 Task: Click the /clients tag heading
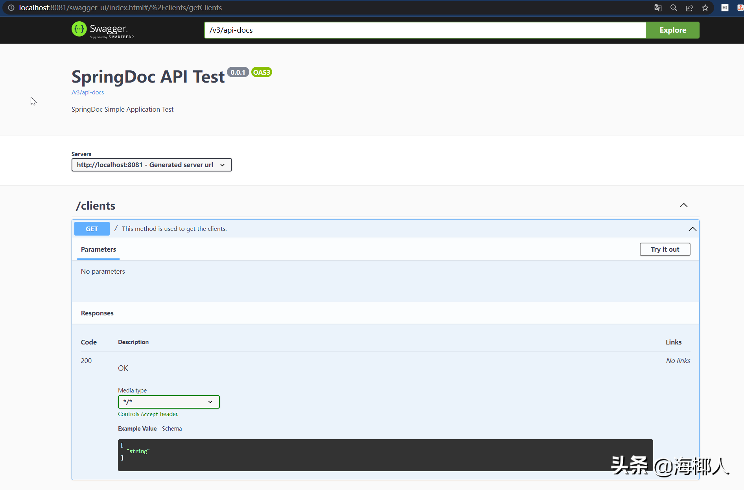(x=96, y=206)
